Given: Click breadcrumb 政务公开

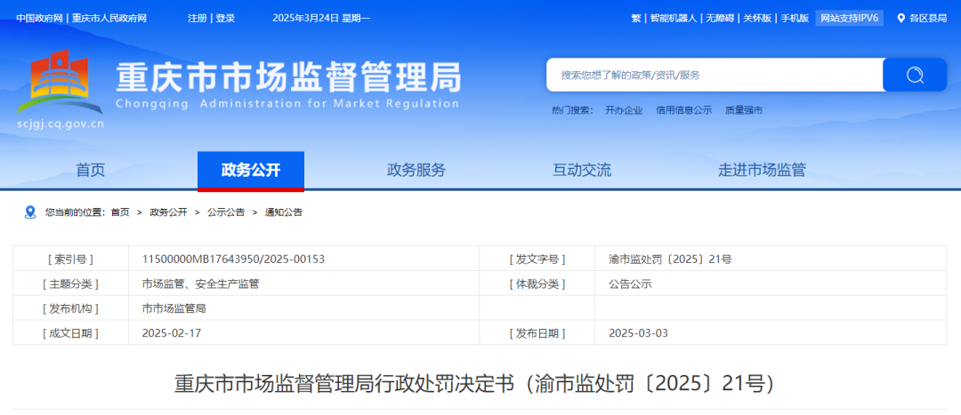Looking at the screenshot, I should pos(168,212).
